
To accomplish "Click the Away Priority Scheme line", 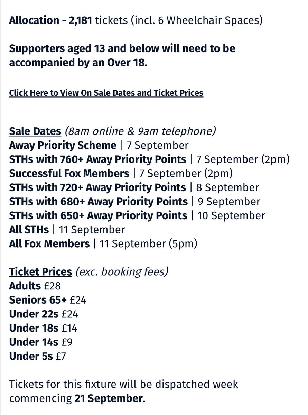I will click(99, 145).
